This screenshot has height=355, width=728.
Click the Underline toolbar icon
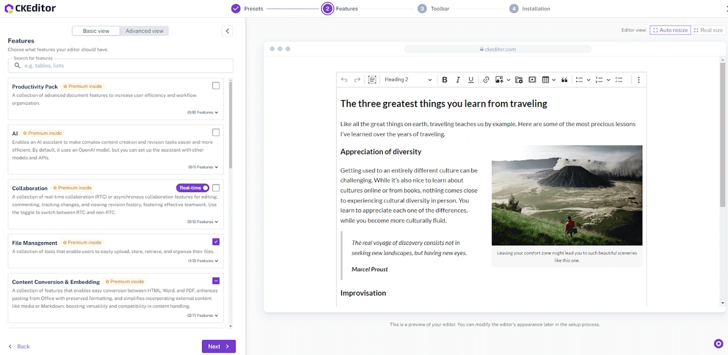[471, 79]
